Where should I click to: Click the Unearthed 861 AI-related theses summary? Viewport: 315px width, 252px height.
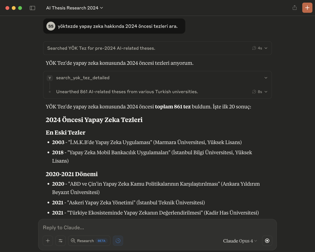coord(127,92)
